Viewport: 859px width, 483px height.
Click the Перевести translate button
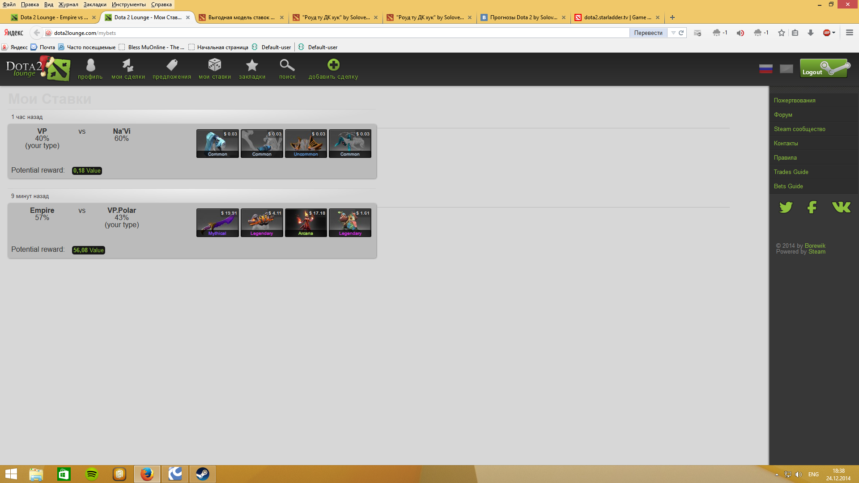click(648, 33)
